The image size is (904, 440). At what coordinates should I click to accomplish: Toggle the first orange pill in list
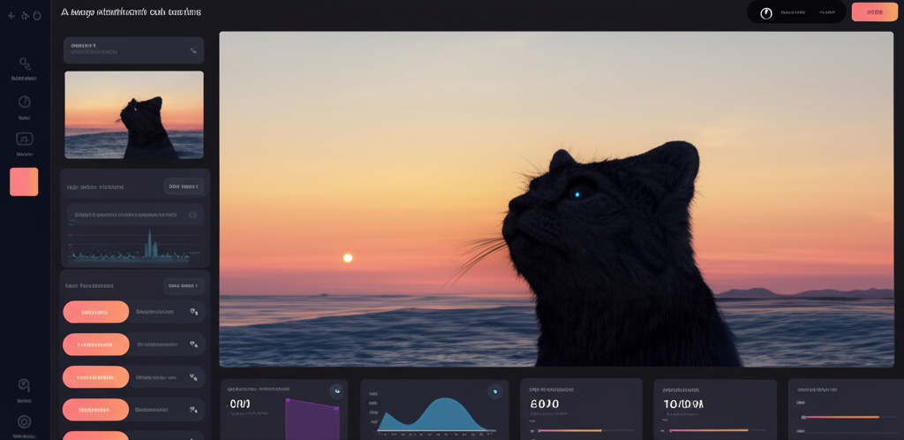coord(95,312)
